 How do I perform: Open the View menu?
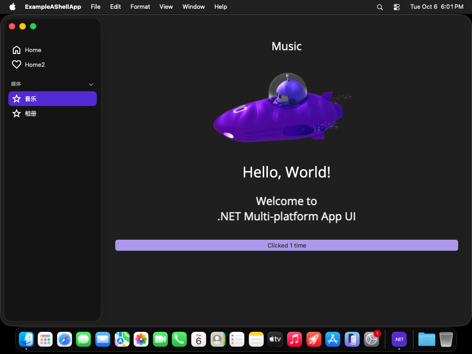[x=166, y=6]
